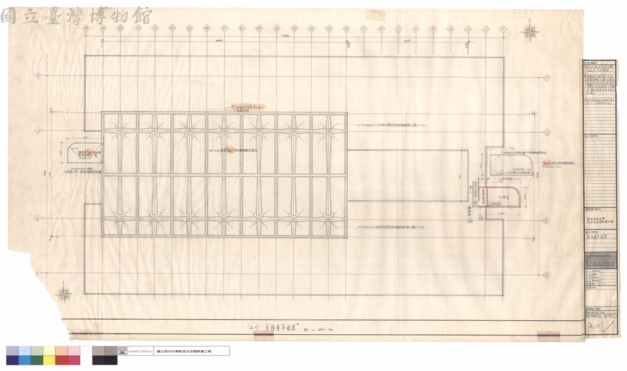Click the museum logo icon beside catalog number
Viewport: 627px width, 371px height.
pos(122,351)
